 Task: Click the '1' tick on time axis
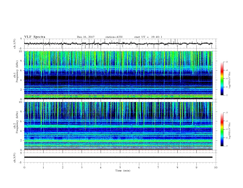[44, 167]
